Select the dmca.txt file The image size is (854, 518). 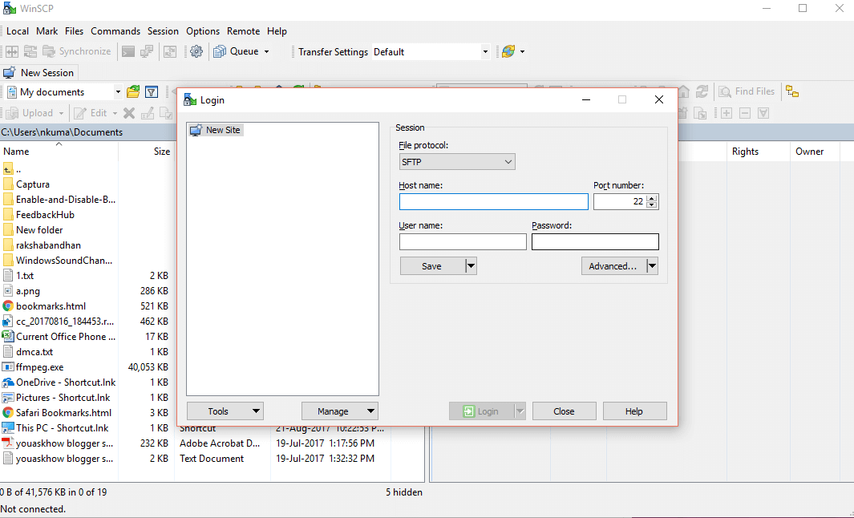[x=34, y=352]
